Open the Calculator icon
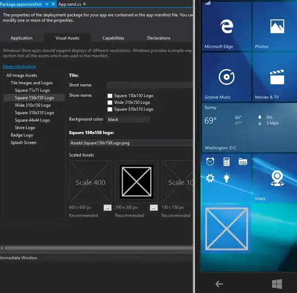The image size is (297, 293). click(x=227, y=162)
